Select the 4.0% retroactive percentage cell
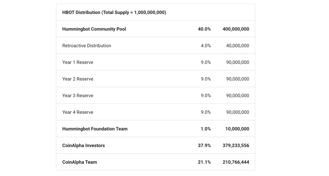329x176 pixels. [x=206, y=46]
